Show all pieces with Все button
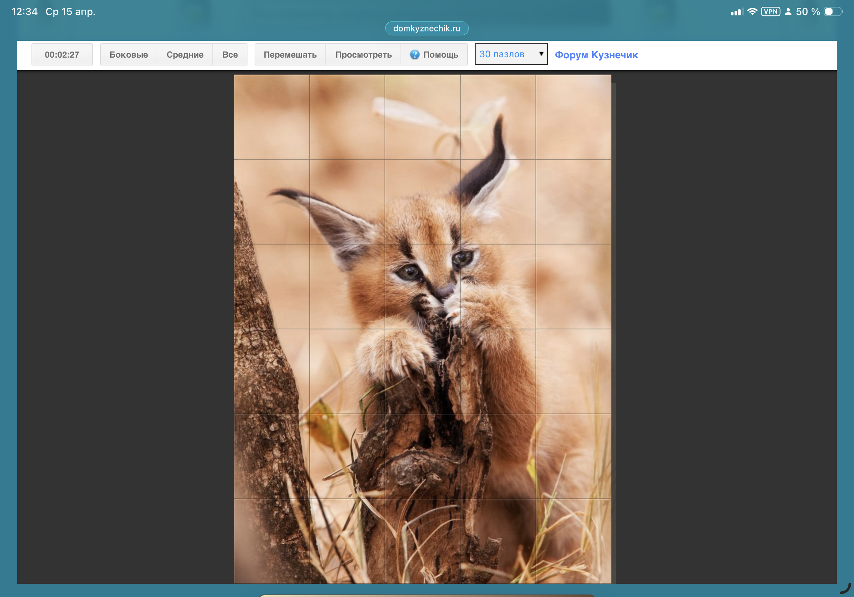This screenshot has height=597, width=854. pos(230,55)
